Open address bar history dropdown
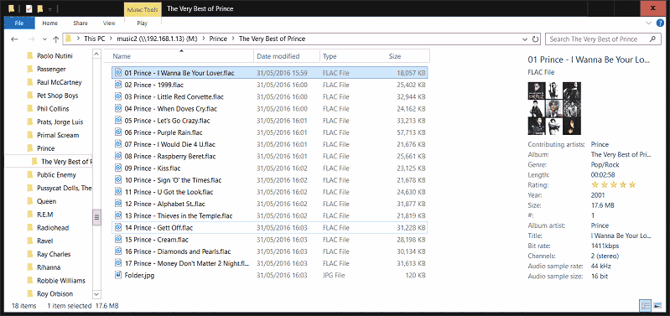The width and height of the screenshot is (670, 316). click(x=525, y=39)
